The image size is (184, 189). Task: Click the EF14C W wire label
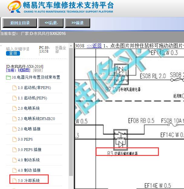pyautogui.click(x=172, y=135)
